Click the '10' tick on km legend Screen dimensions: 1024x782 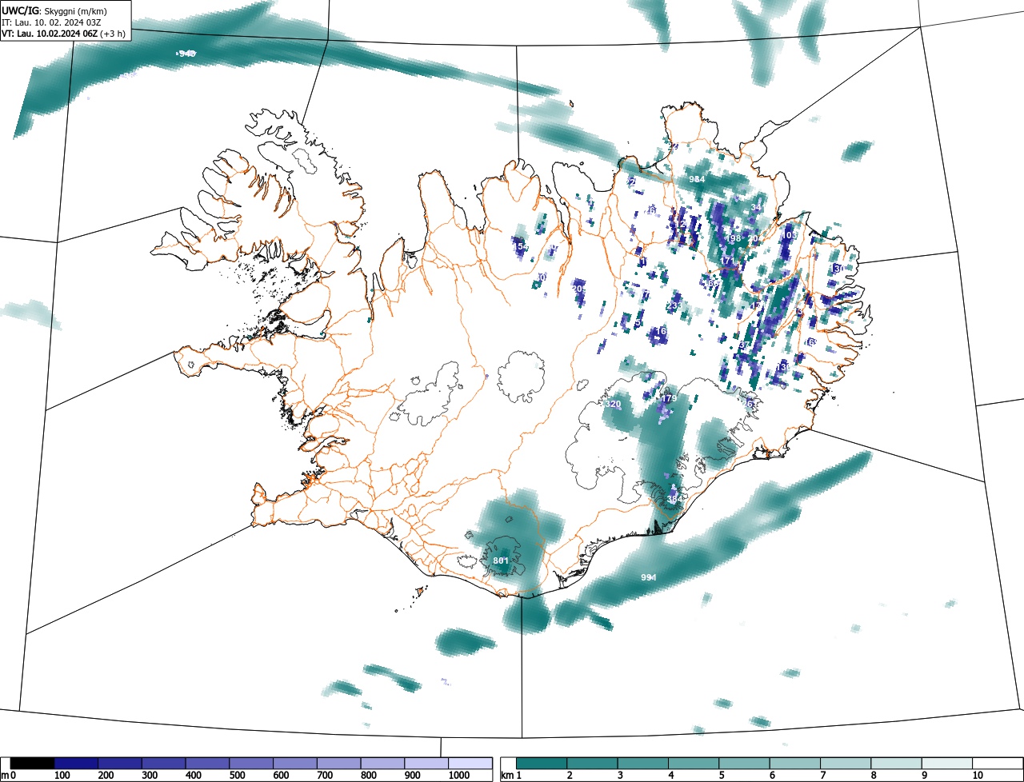click(977, 776)
